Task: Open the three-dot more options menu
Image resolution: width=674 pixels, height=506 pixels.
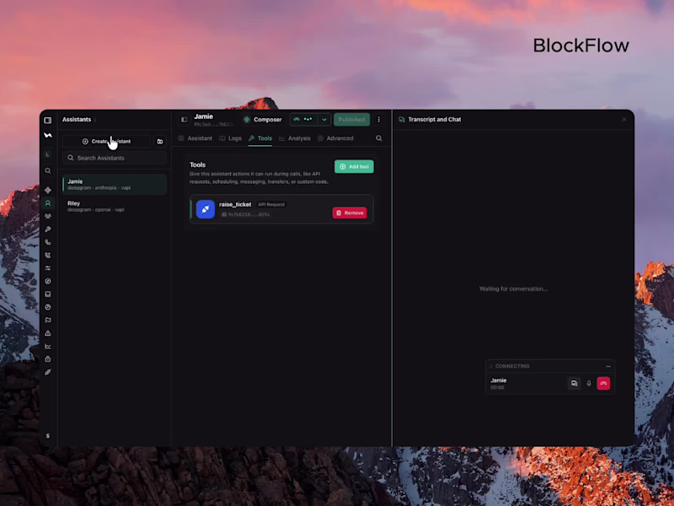Action: 378,120
